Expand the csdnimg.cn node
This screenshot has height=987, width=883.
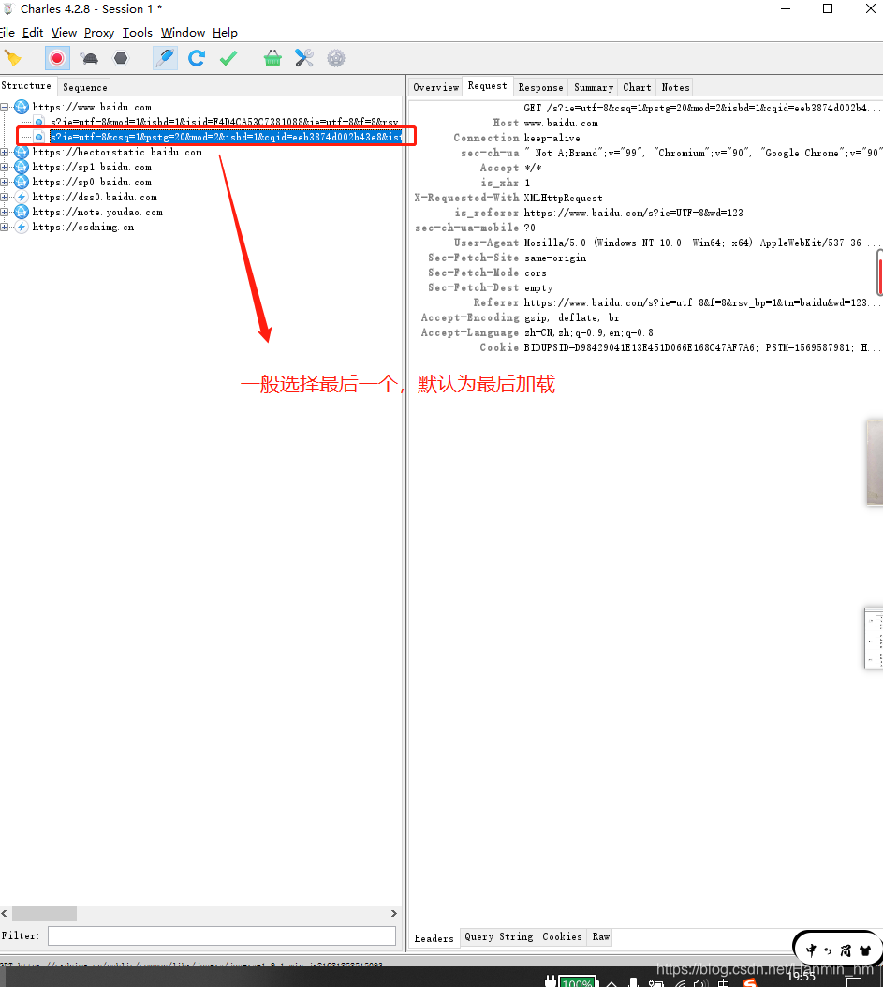5,228
